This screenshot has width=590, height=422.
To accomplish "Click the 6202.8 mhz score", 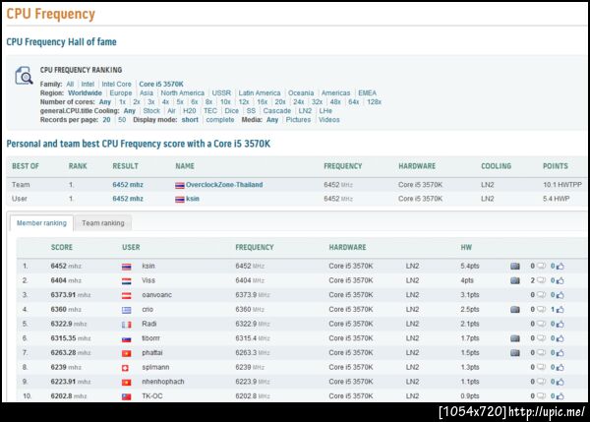I will [x=69, y=396].
